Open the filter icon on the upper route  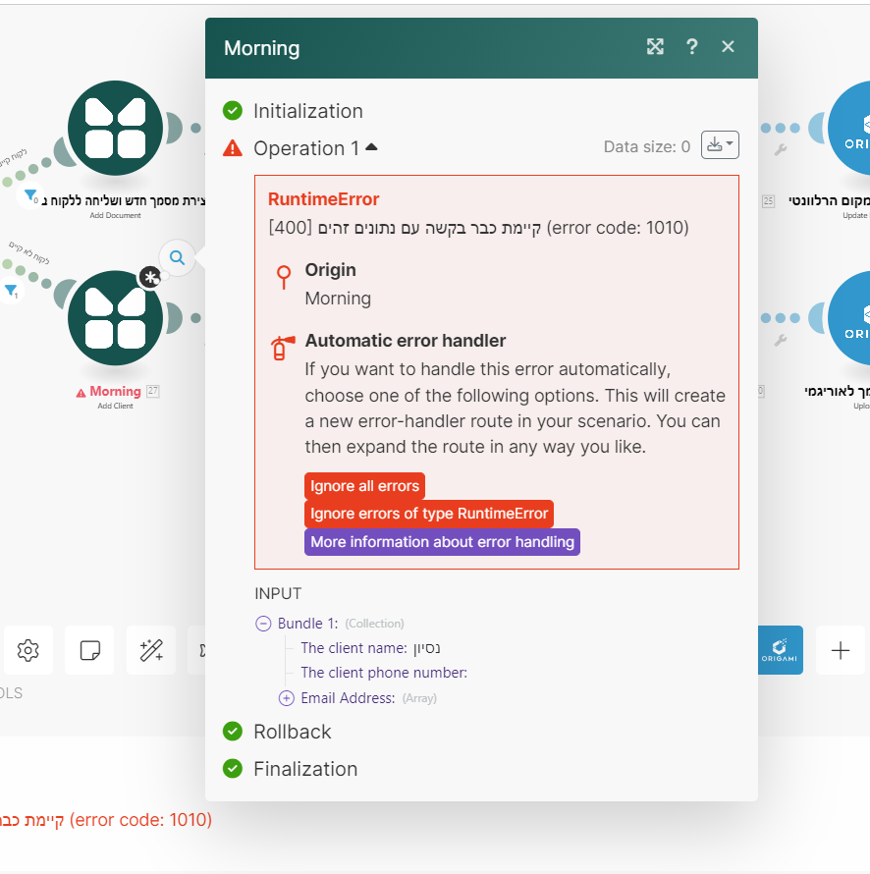tap(30, 194)
